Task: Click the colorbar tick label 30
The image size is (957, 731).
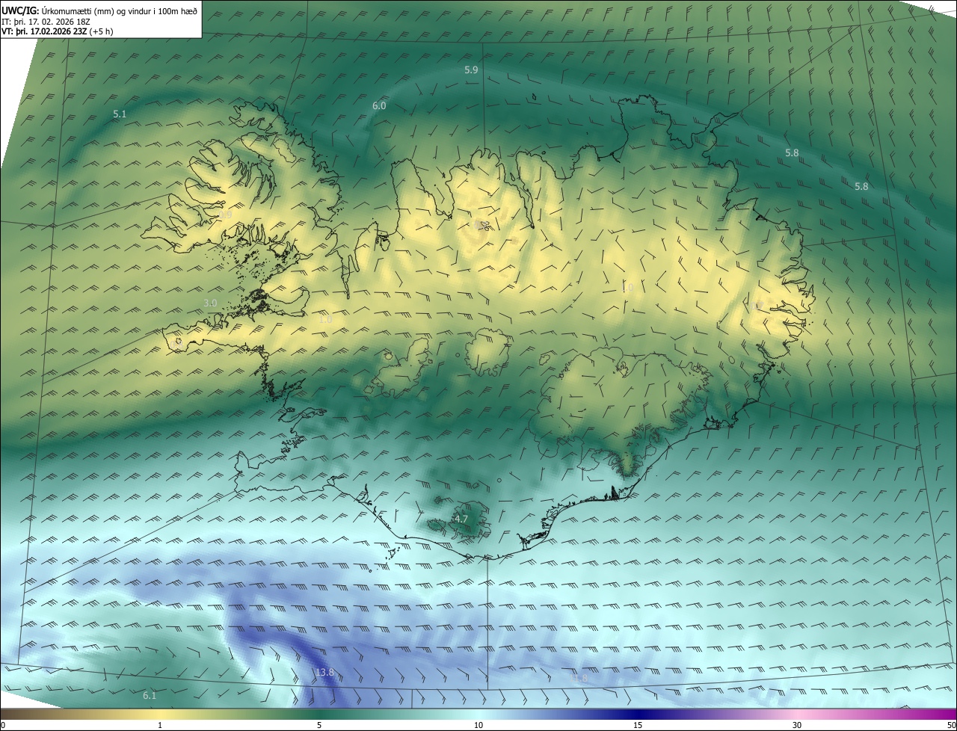Action: 797,725
